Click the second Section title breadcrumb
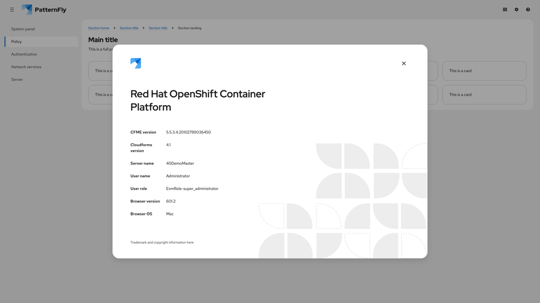The height and width of the screenshot is (303, 540). coord(158,28)
